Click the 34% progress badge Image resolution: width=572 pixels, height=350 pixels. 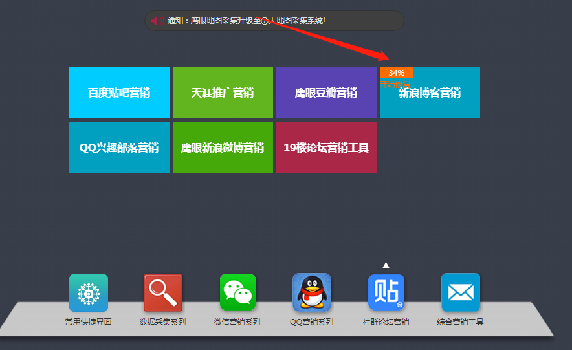397,72
